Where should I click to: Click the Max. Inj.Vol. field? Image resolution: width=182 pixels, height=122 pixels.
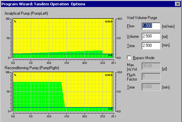coord(151,66)
